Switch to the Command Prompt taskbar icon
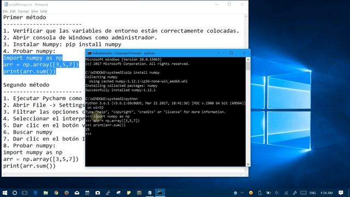Image resolution: width=350 pixels, height=197 pixels. (x=160, y=193)
